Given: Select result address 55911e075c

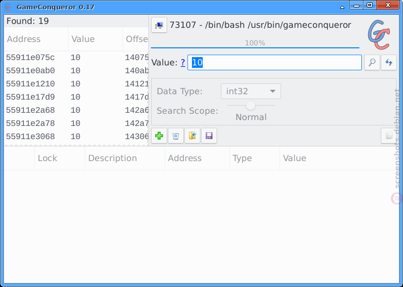Looking at the screenshot, I should pos(30,58).
